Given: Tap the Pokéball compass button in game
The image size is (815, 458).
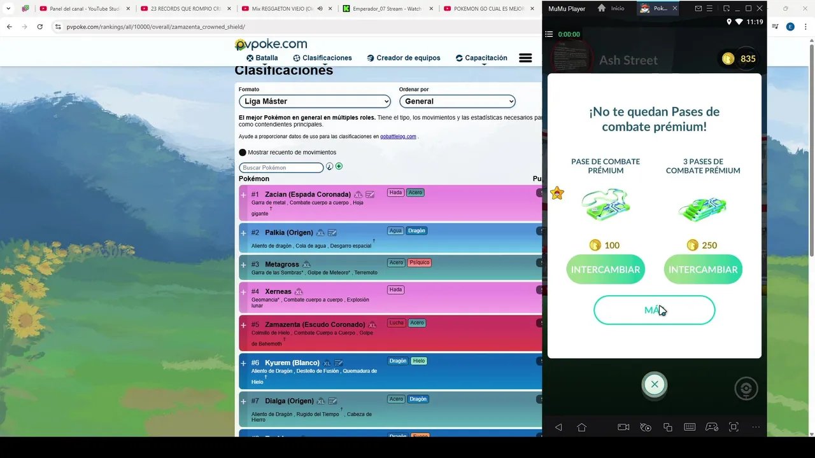Looking at the screenshot, I should tap(746, 389).
